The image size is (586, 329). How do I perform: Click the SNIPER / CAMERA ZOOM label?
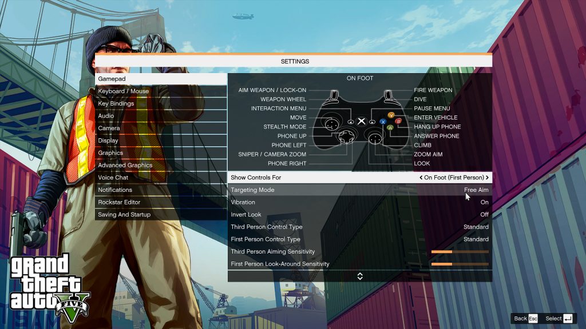click(x=272, y=154)
